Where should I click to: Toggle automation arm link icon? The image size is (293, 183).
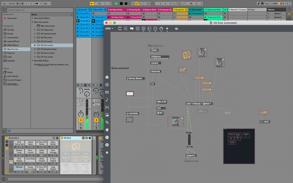[x=137, y=4]
